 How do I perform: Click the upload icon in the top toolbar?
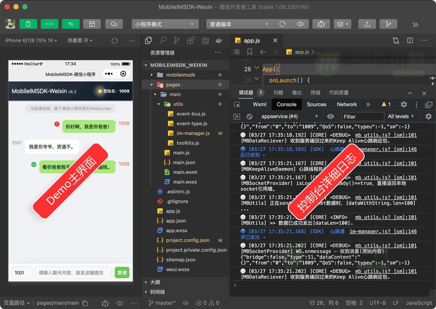tap(368, 24)
